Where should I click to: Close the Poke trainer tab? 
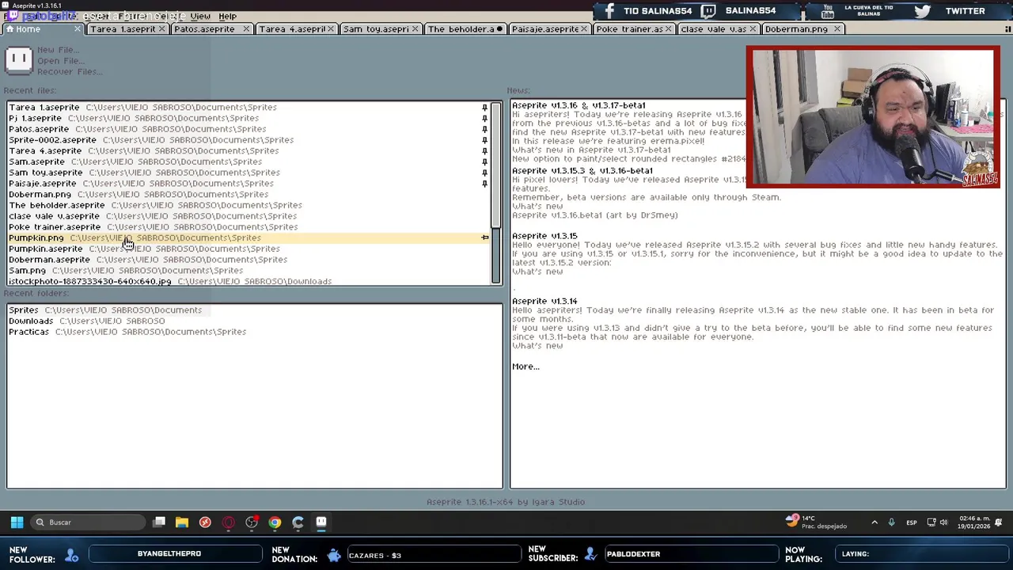coord(668,29)
